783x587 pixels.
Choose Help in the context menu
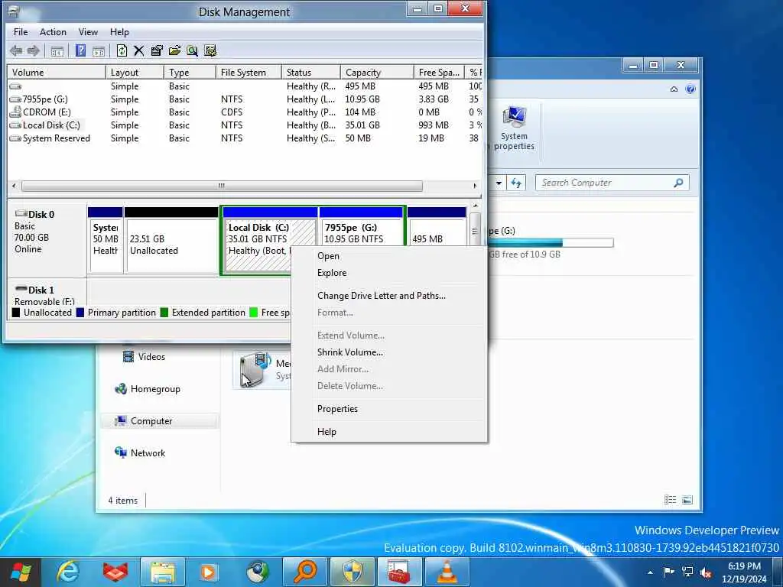[389, 432]
